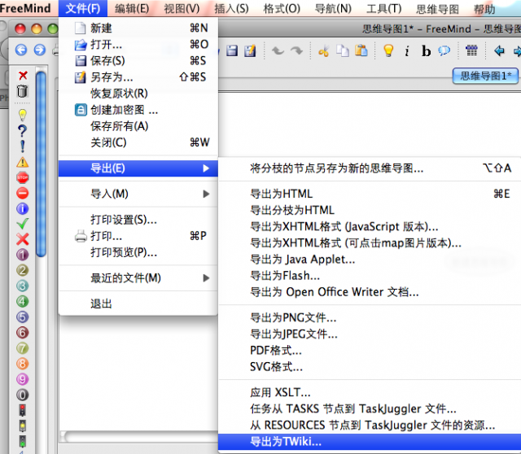Image resolution: width=521 pixels, height=454 pixels.
Task: Toggle bold with the b toolbar button
Action: 426,51
